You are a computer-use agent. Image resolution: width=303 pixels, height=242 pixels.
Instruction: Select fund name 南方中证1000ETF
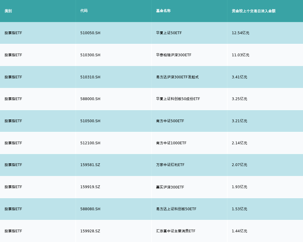point(171,143)
